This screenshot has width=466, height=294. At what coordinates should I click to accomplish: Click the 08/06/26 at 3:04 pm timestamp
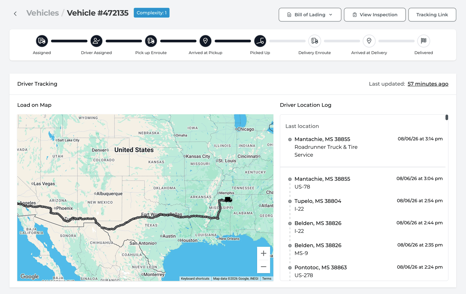pos(419,178)
